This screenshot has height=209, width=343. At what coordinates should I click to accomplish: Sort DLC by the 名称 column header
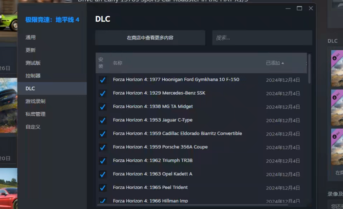(x=117, y=63)
